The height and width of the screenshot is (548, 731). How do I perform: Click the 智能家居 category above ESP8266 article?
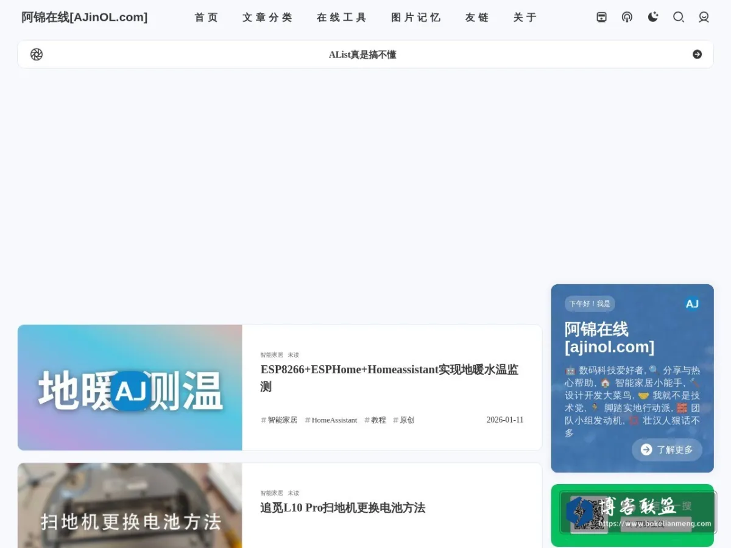[x=272, y=355]
